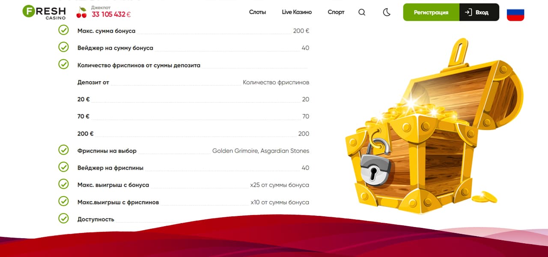Click the cherry jackpot icon

pos(81,12)
